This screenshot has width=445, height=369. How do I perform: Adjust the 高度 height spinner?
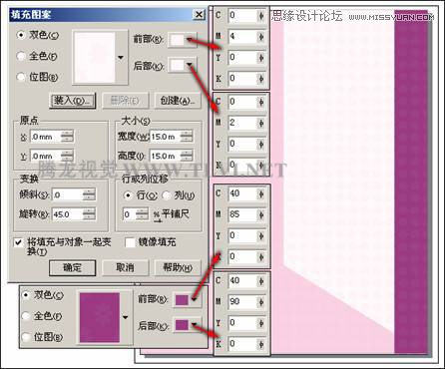pyautogui.click(x=187, y=156)
